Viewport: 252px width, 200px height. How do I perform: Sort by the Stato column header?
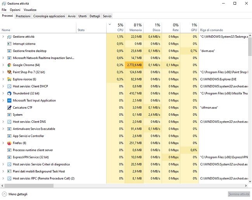click(x=91, y=28)
